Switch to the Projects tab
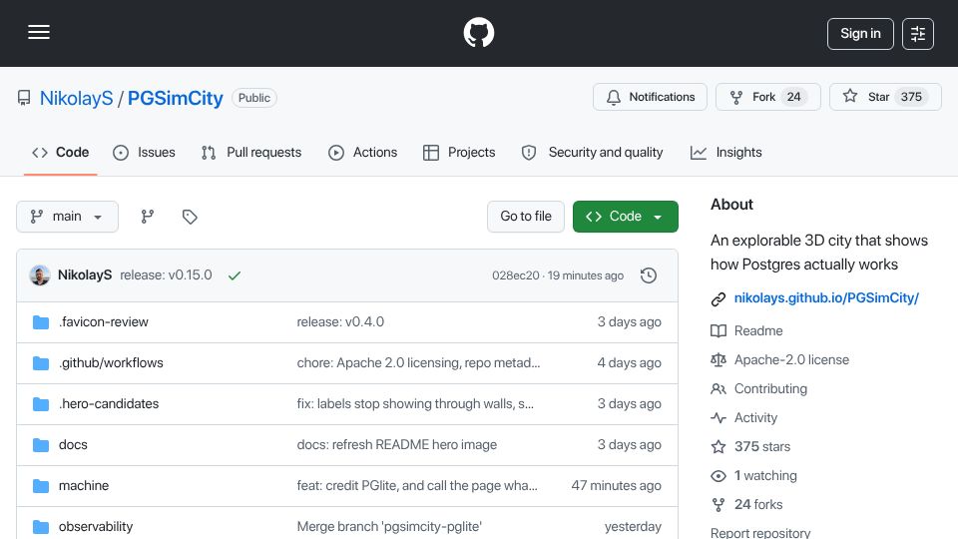The height and width of the screenshot is (539, 958). click(459, 152)
